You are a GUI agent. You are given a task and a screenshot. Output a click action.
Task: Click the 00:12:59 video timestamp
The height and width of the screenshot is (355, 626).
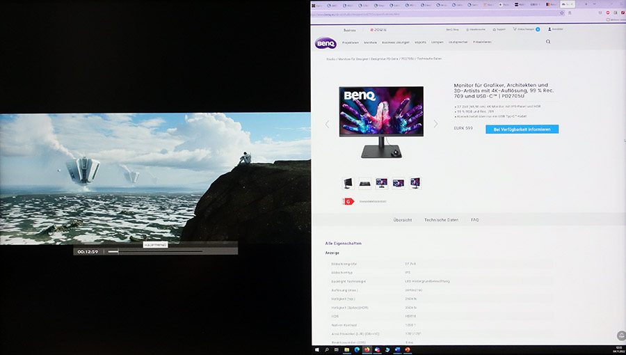(x=88, y=252)
